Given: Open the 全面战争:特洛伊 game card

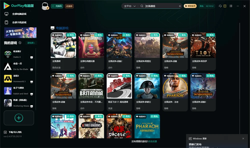Looking at the screenshot, I should [203, 51].
